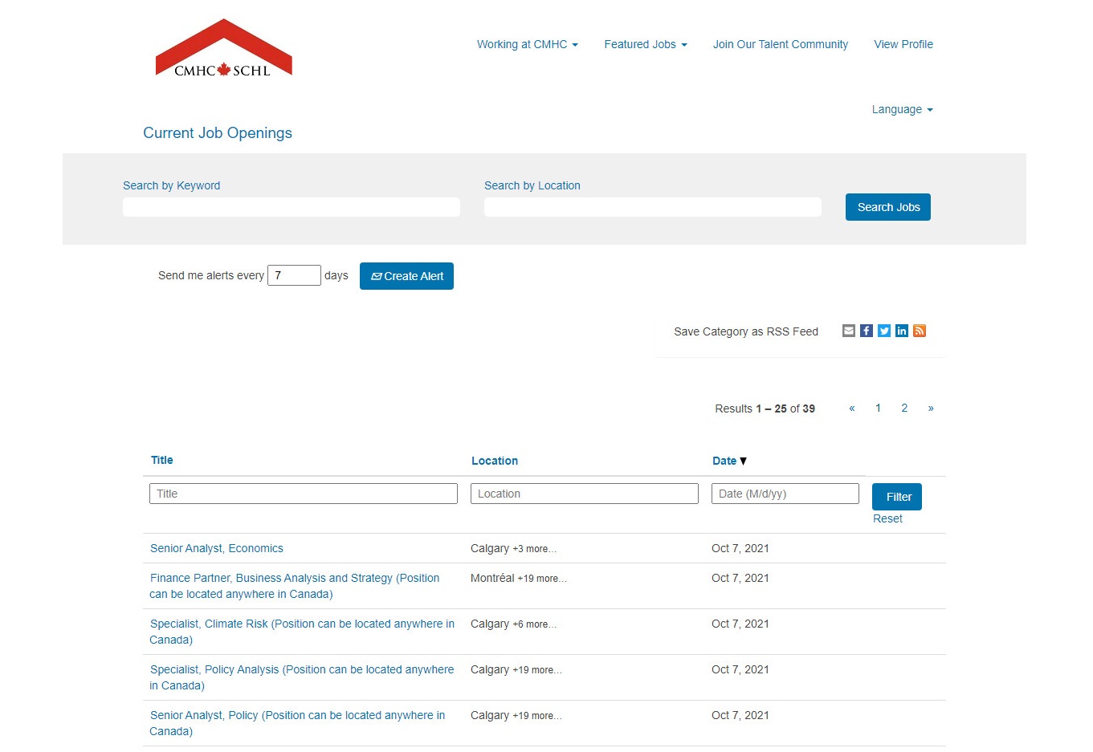Screen dimensions: 1093x752
Task: Open the RSS feed icon
Action: [x=920, y=331]
